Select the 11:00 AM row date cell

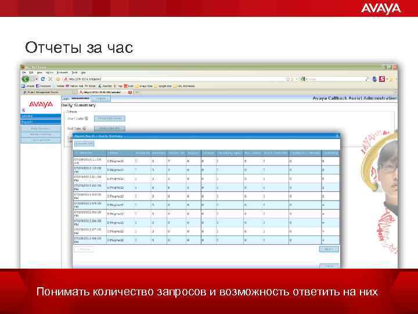pyautogui.click(x=90, y=161)
